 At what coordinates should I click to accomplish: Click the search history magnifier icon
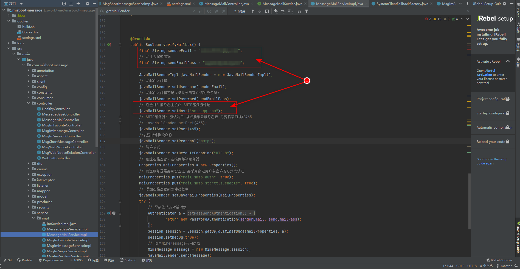(x=102, y=11)
